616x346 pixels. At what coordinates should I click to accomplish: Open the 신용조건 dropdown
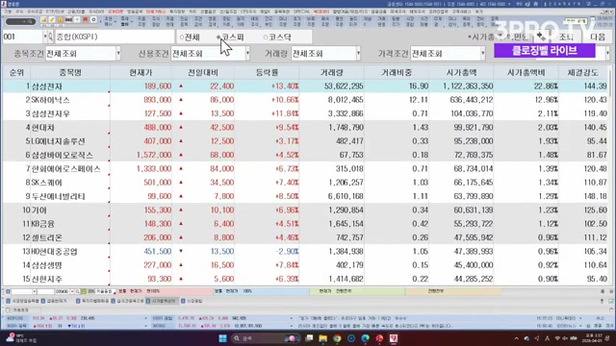[247, 54]
